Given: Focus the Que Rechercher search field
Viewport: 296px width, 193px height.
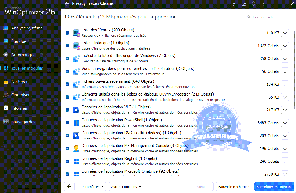Looking at the screenshot, I should (270, 17).
